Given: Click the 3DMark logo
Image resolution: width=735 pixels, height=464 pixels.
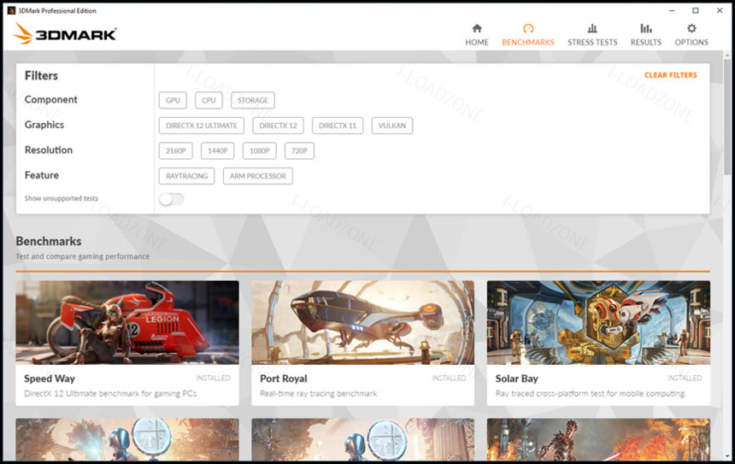Looking at the screenshot, I should (65, 33).
